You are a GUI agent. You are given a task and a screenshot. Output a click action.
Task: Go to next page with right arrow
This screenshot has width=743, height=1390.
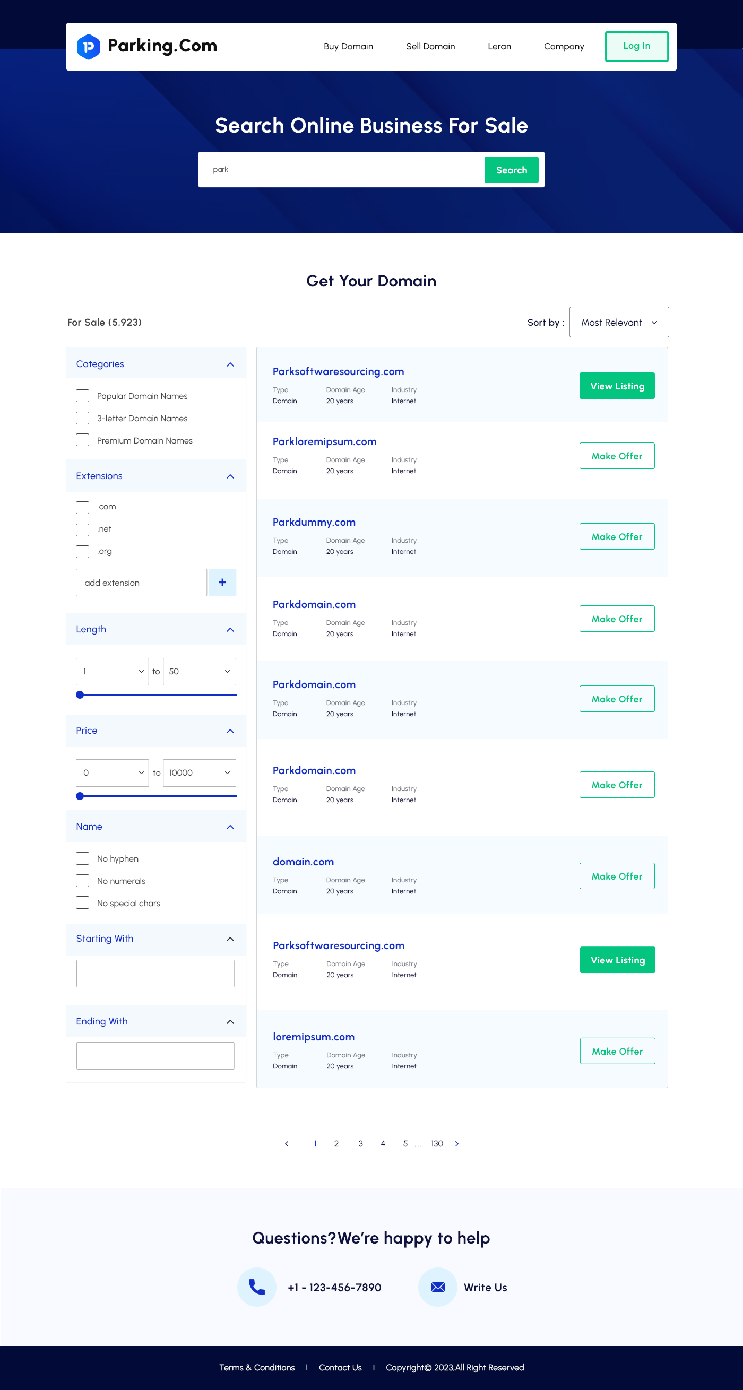click(457, 1143)
